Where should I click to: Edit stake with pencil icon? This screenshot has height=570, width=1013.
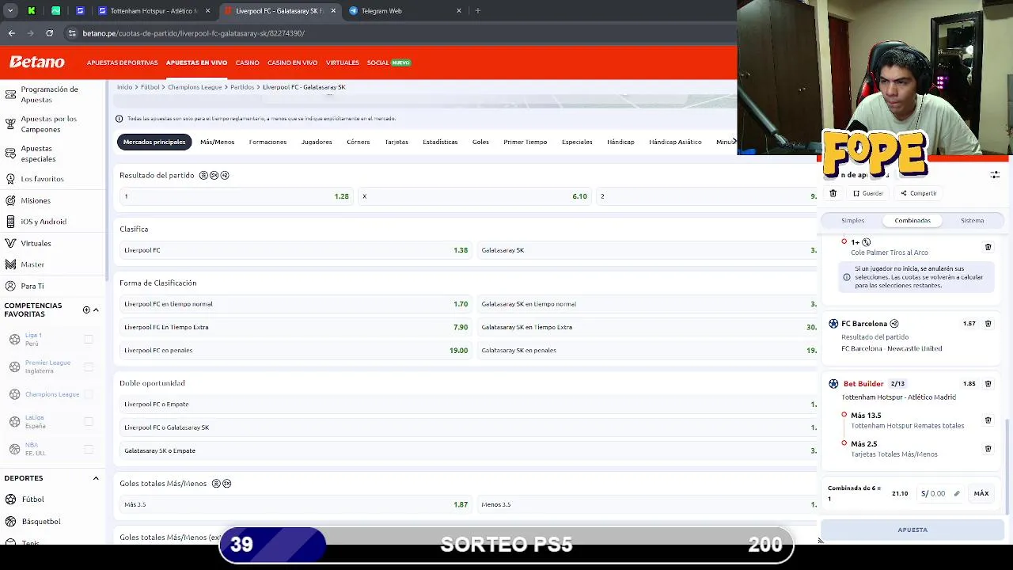(956, 493)
